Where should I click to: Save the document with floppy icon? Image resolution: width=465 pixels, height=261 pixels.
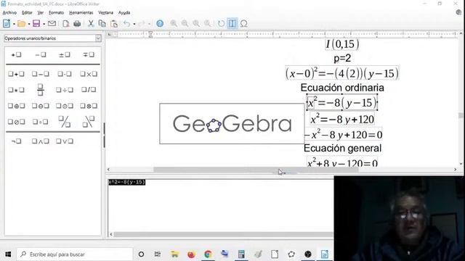click(x=36, y=23)
